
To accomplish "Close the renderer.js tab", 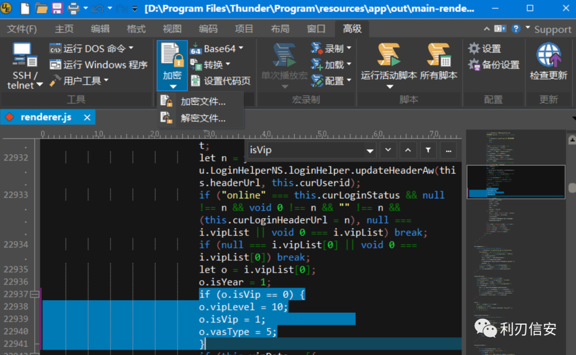I will pyautogui.click(x=87, y=117).
